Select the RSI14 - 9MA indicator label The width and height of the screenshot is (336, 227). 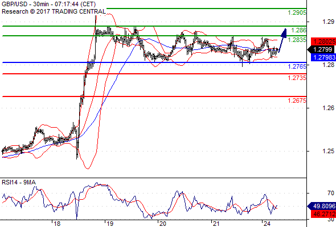click(x=19, y=182)
